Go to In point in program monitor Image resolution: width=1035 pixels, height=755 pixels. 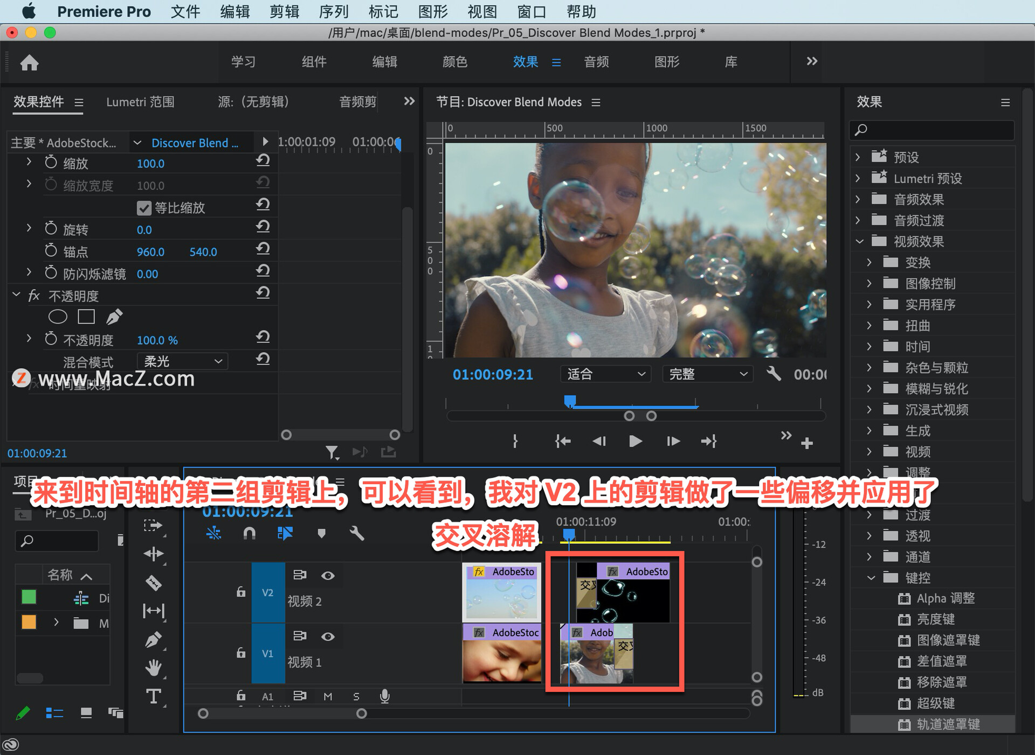562,442
